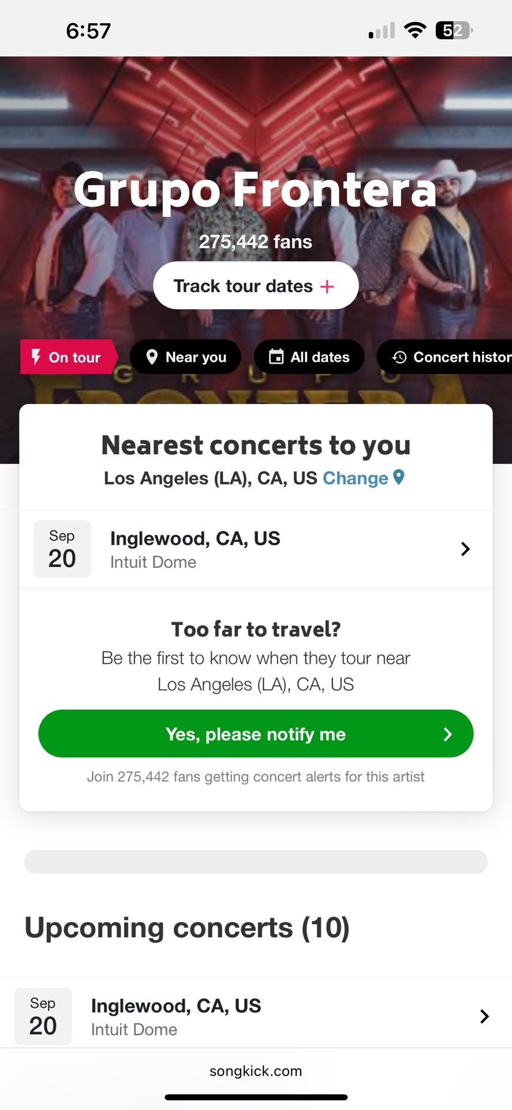Tap the lightning bolt On tour icon
Screen dimensions: 512x1110
click(x=36, y=357)
